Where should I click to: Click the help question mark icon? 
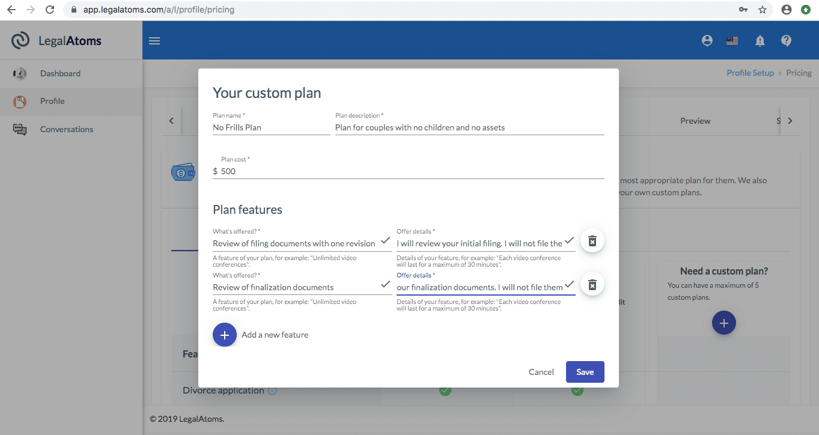click(786, 40)
